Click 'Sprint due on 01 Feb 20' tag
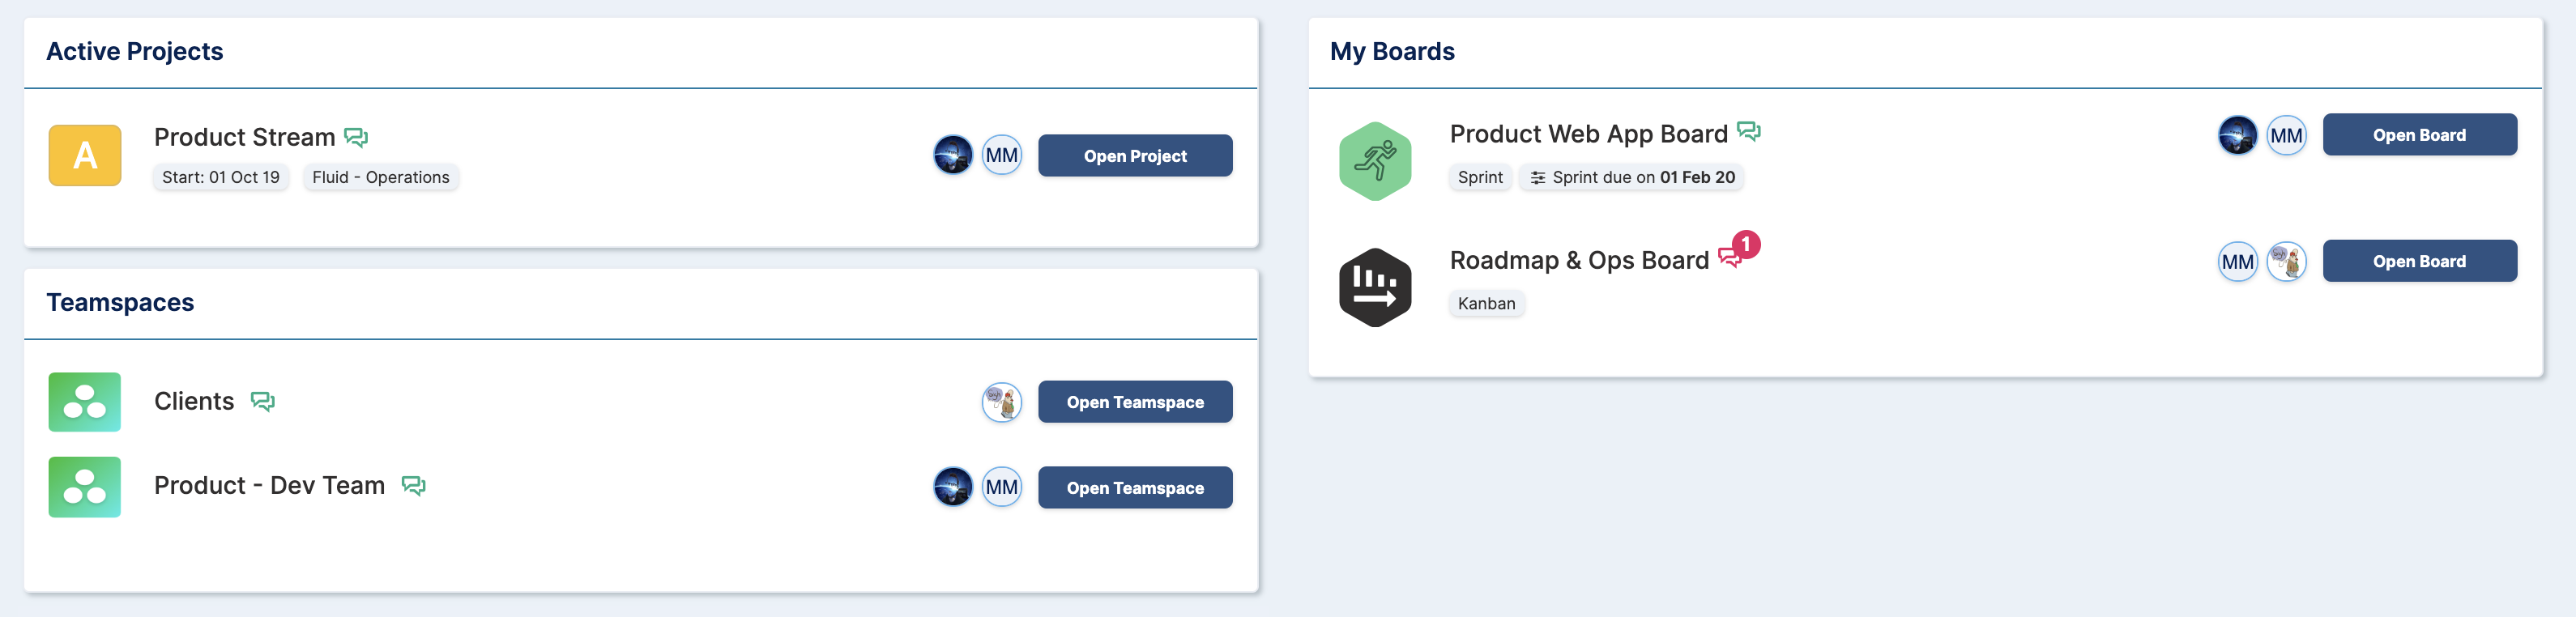The height and width of the screenshot is (617, 2576). click(x=1632, y=177)
